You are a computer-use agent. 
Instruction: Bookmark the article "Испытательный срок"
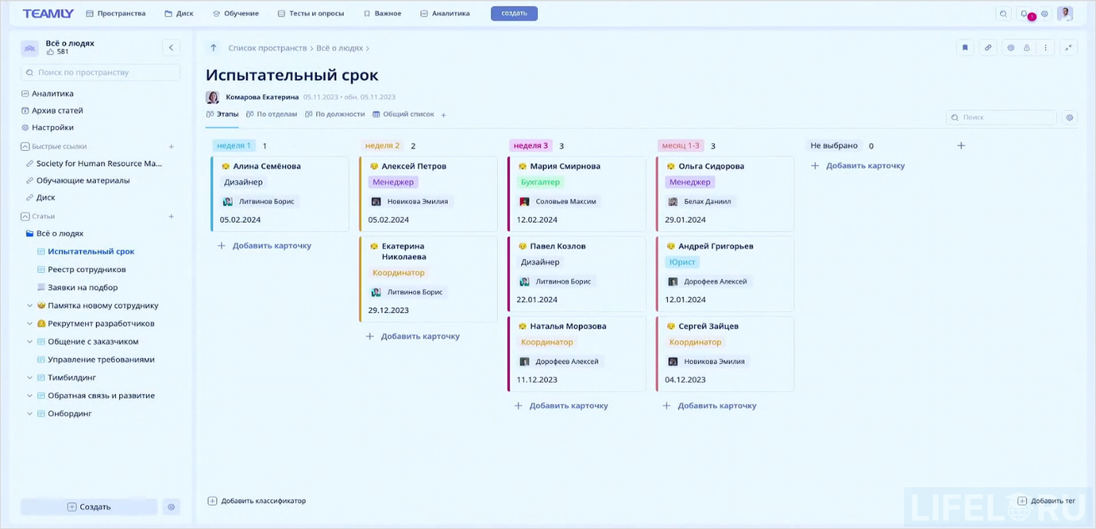click(965, 48)
